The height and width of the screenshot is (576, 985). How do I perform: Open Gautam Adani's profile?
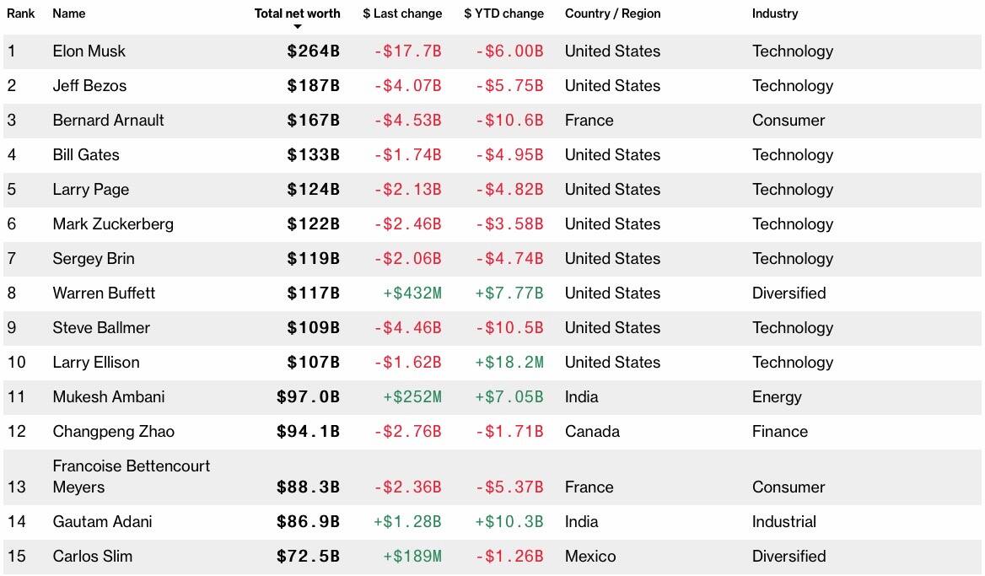[102, 522]
